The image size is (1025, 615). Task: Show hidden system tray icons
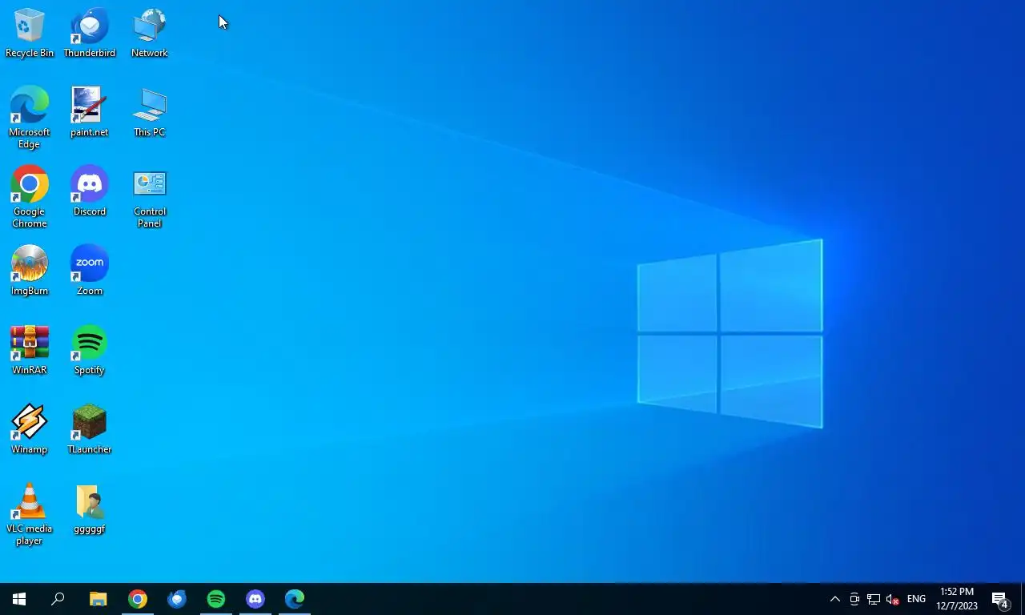[835, 599]
